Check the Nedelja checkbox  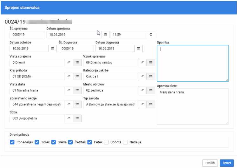[x=125, y=142]
